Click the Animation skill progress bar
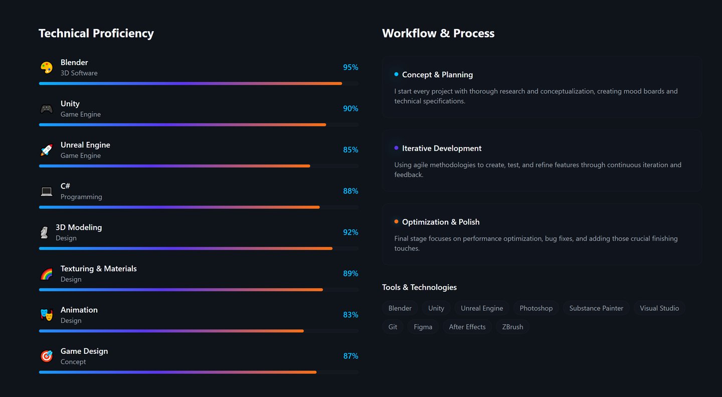The height and width of the screenshot is (397, 722). pos(199,331)
